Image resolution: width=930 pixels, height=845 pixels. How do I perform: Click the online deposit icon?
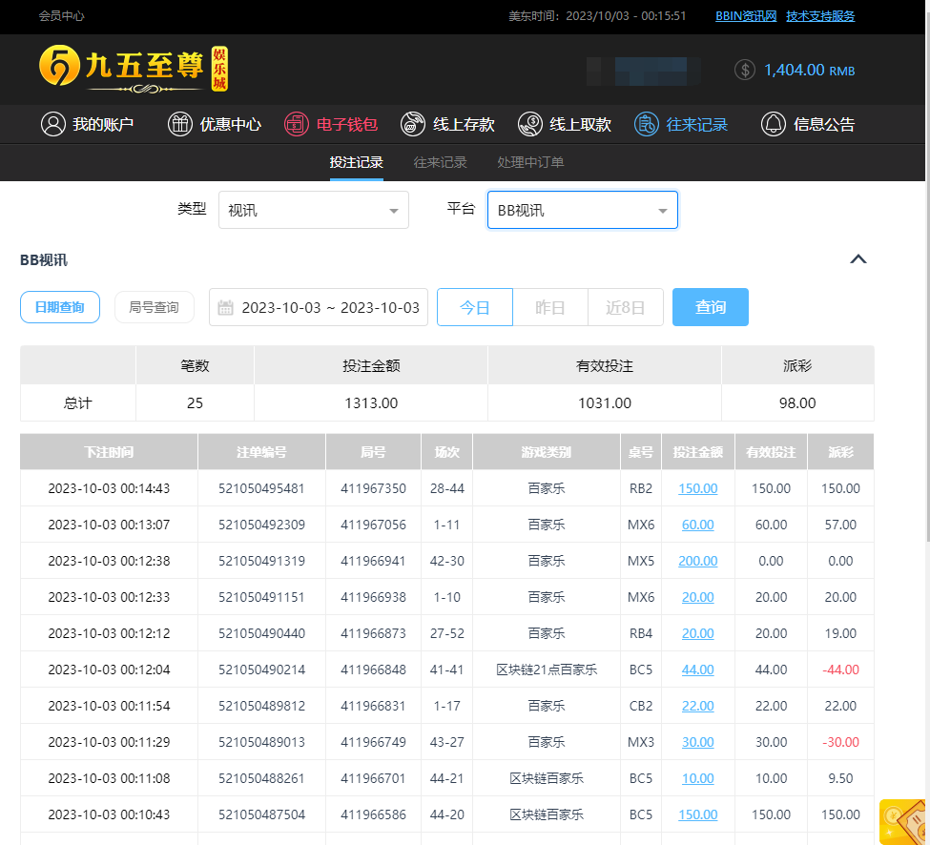click(413, 124)
